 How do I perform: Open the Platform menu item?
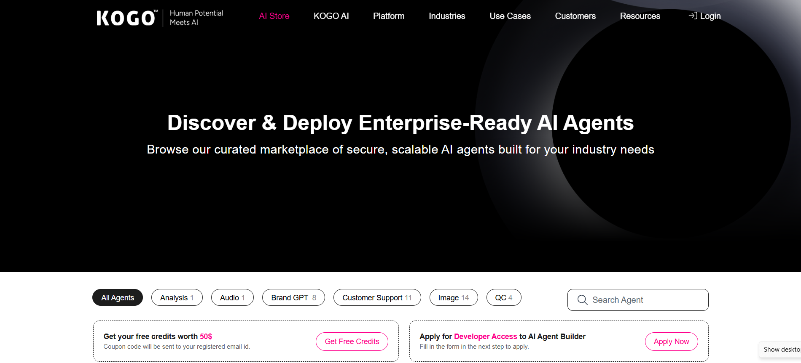pyautogui.click(x=389, y=16)
